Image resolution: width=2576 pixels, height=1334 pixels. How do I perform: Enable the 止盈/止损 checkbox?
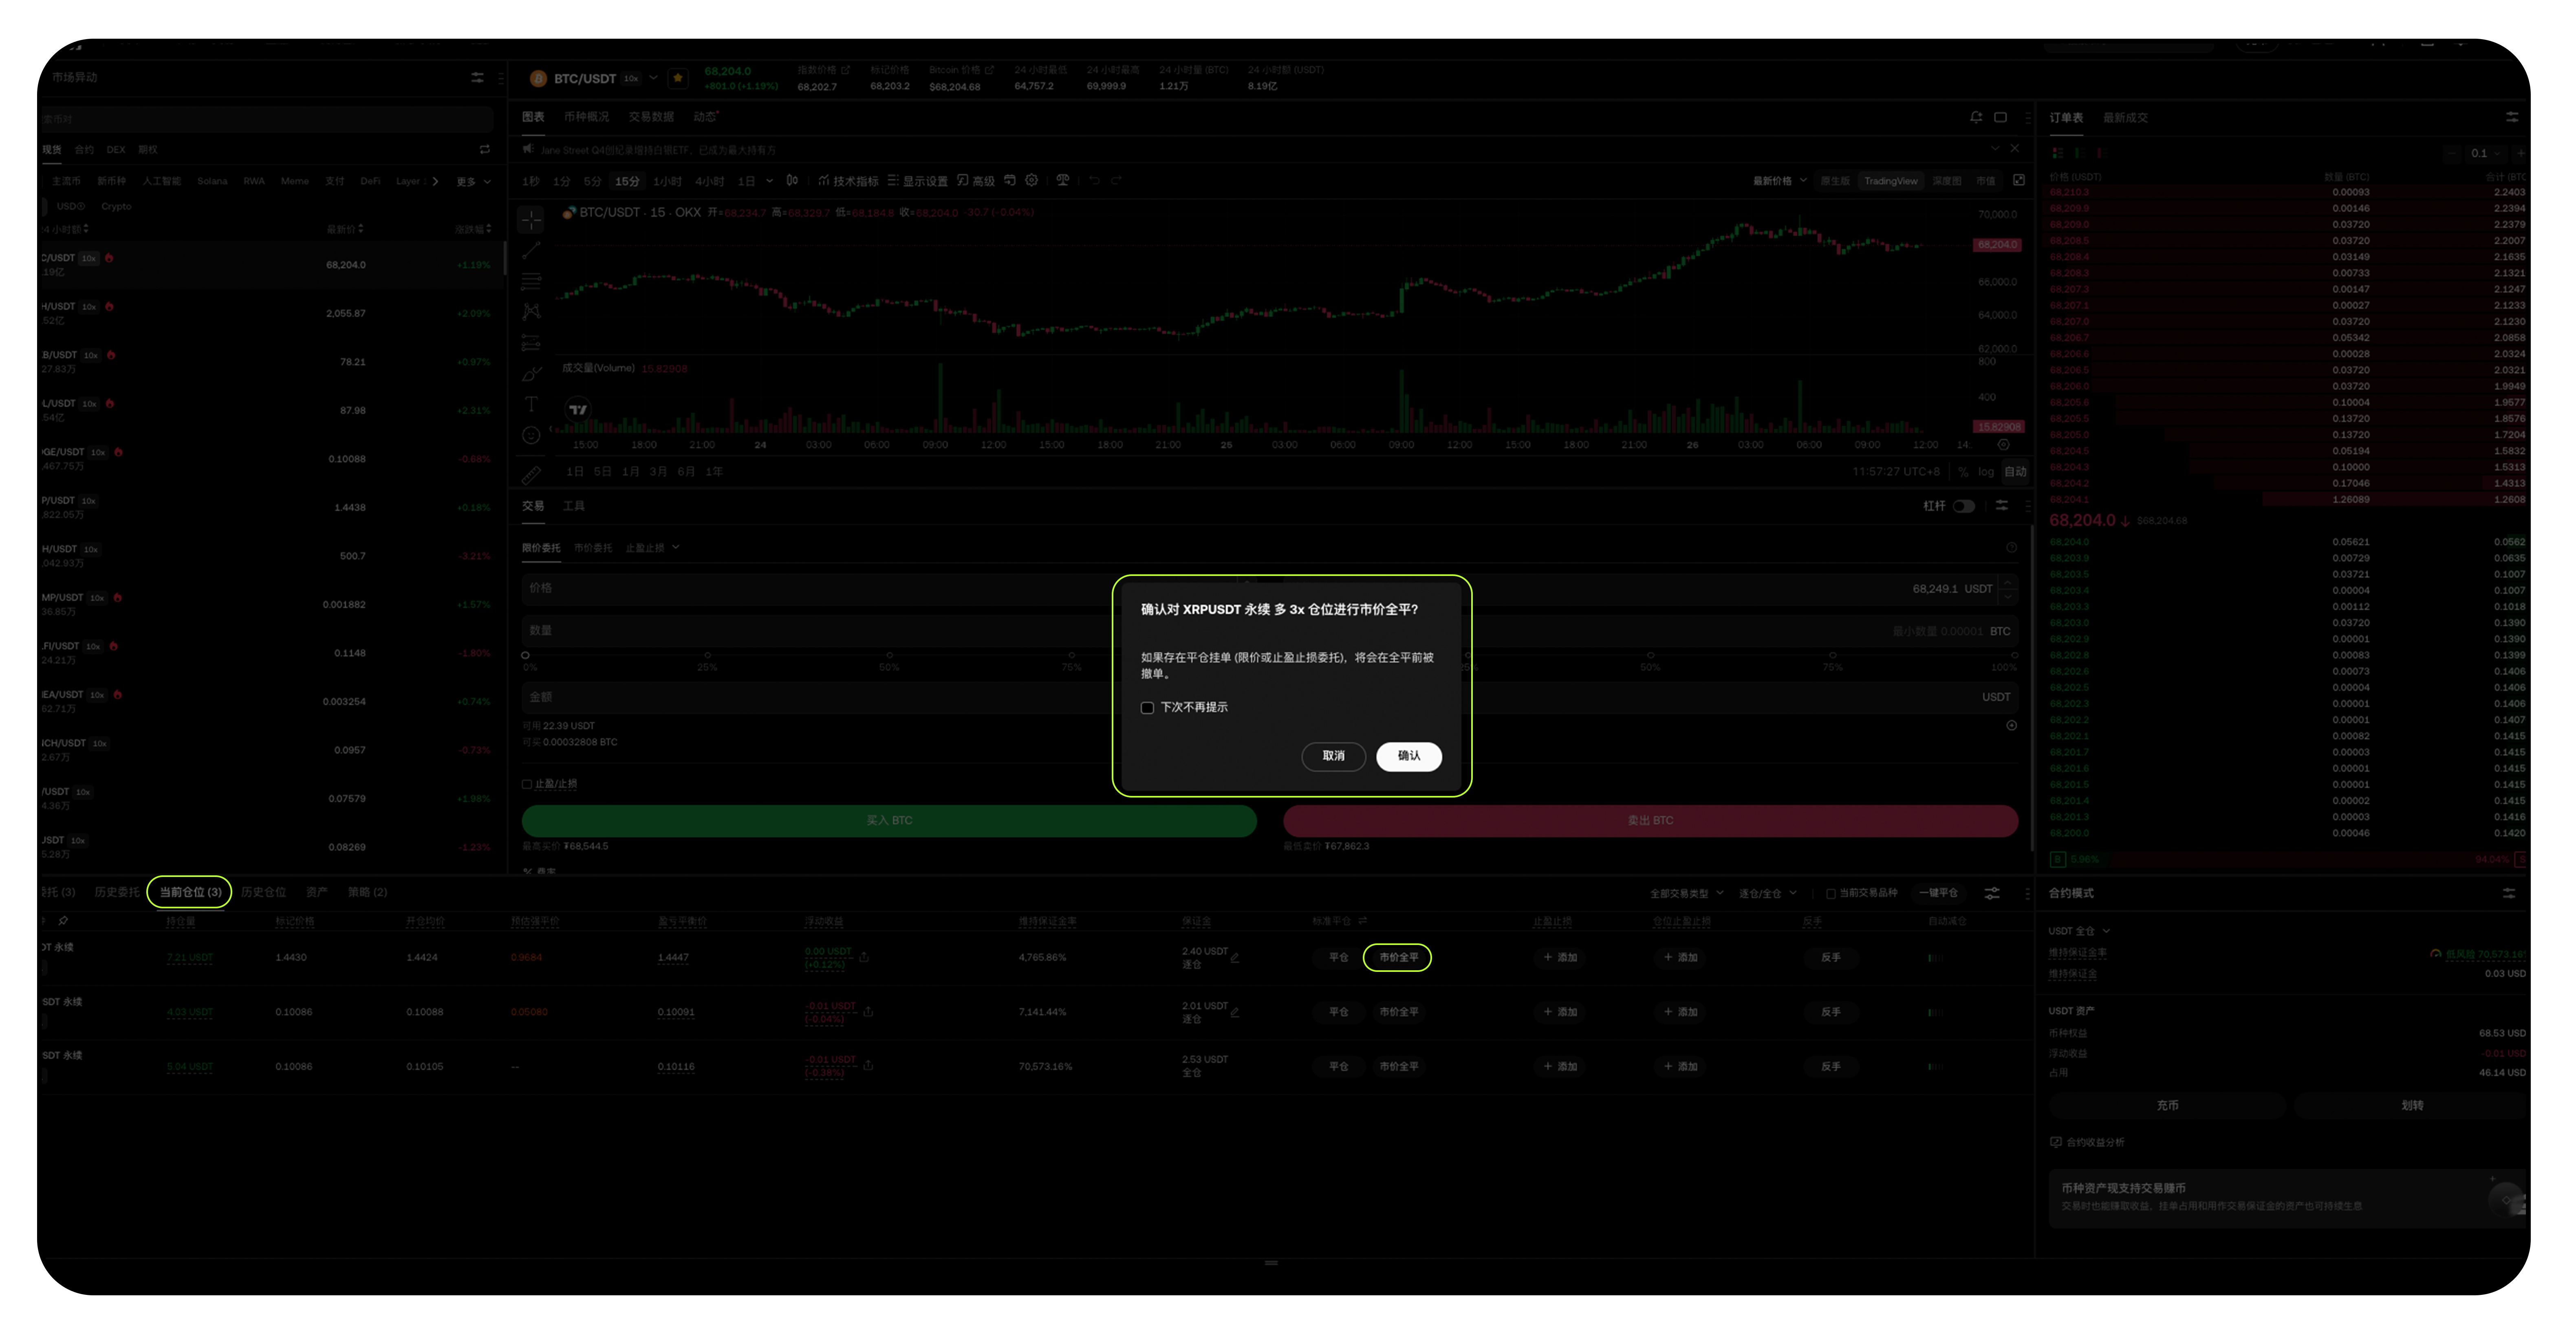tap(527, 785)
